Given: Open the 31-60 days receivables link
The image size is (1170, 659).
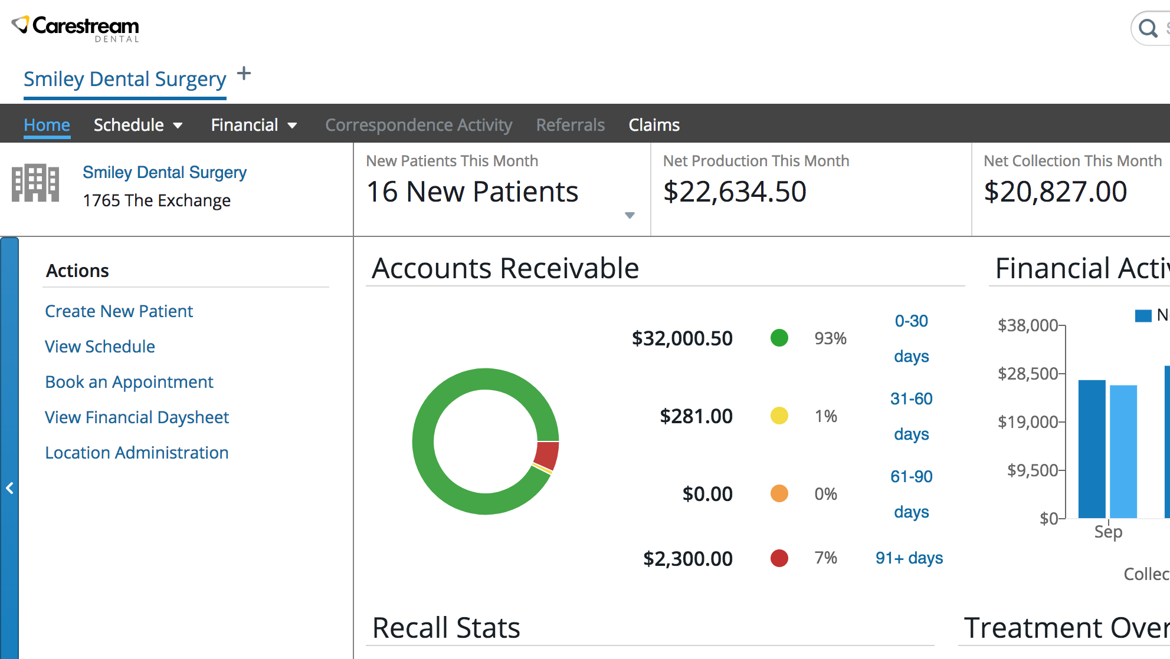Looking at the screenshot, I should pyautogui.click(x=912, y=416).
